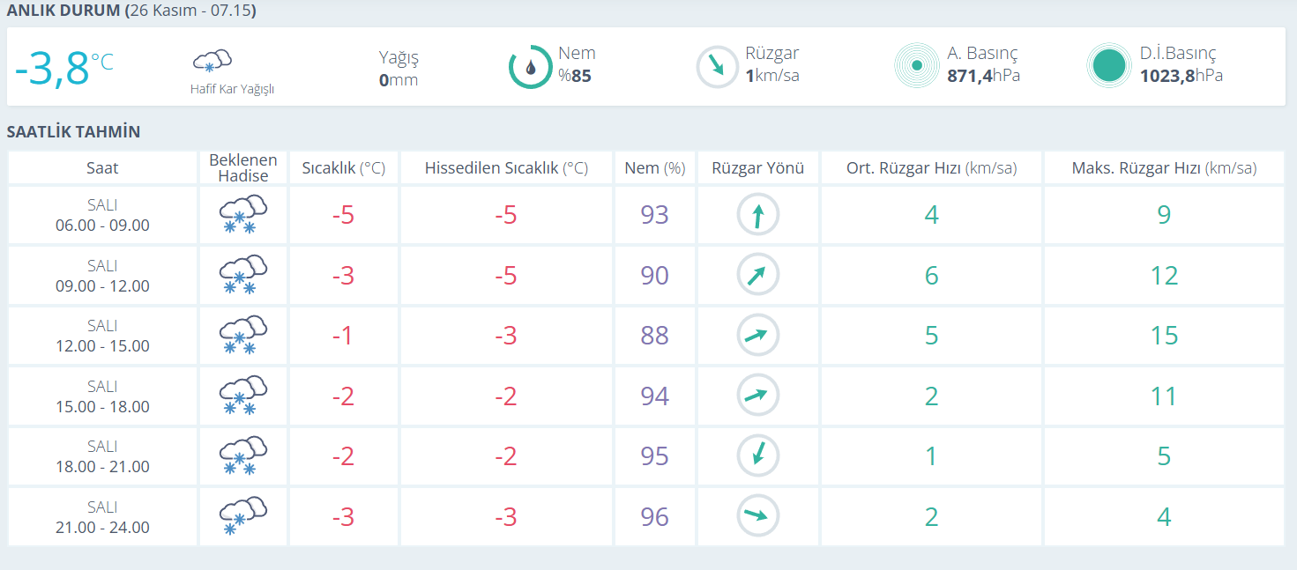
Task: Click the snow cloud icon for 12.00 - 15.00
Action: (x=242, y=336)
